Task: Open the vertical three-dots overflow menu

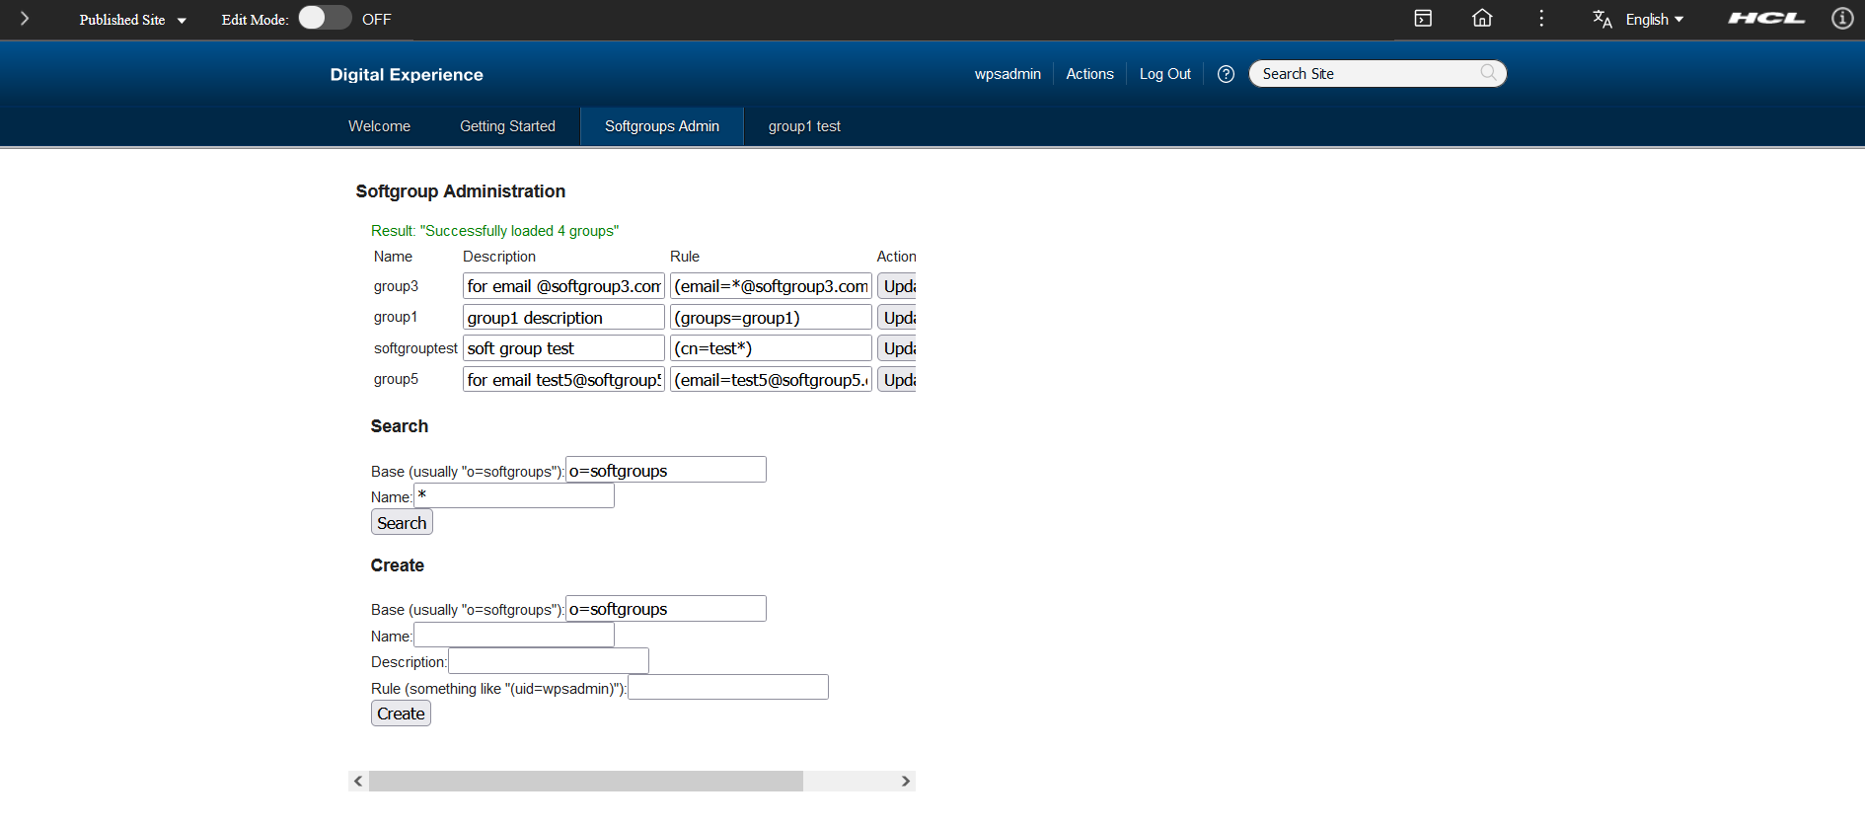Action: (x=1541, y=19)
